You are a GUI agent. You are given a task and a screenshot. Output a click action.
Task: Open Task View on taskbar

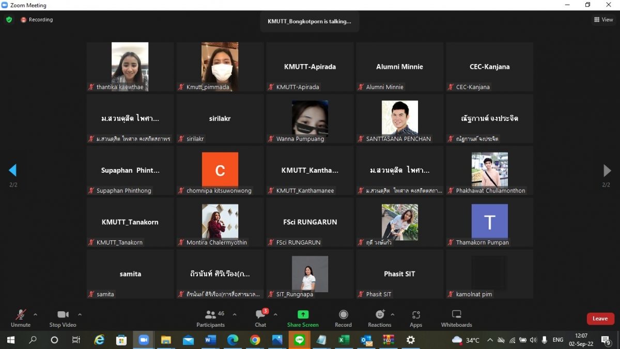click(76, 340)
